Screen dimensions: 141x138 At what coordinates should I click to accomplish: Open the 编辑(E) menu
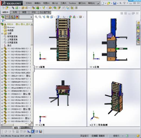tap(37, 3)
